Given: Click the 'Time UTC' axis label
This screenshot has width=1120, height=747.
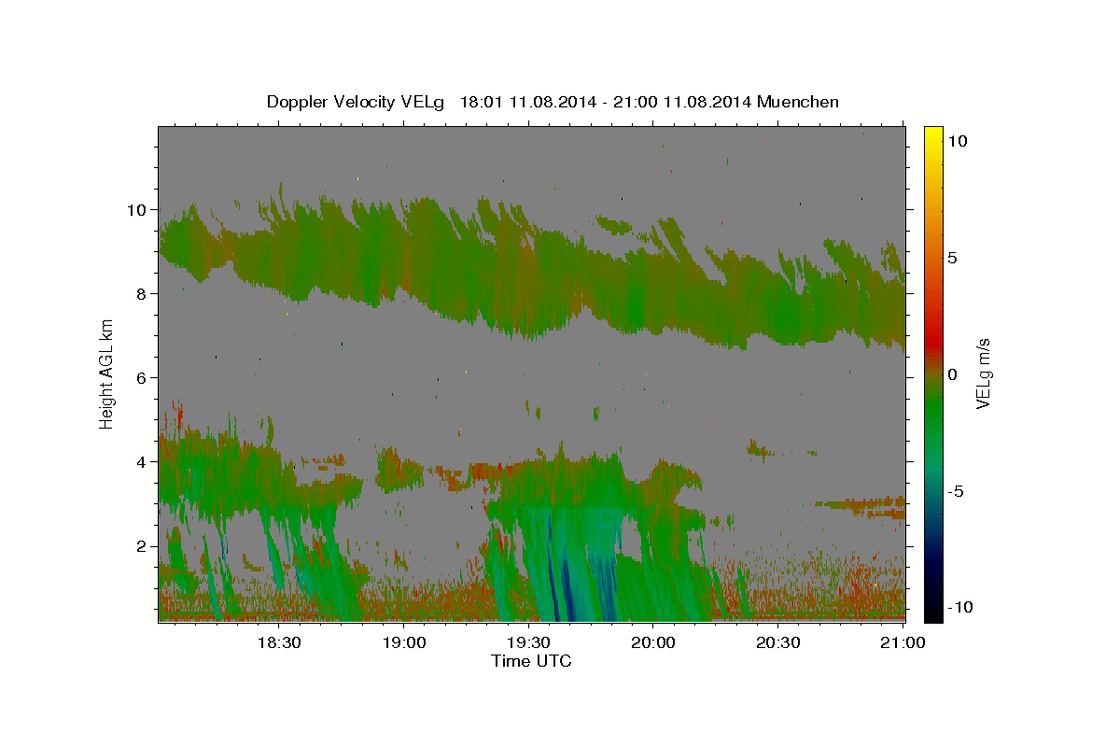Looking at the screenshot, I should pyautogui.click(x=531, y=661).
